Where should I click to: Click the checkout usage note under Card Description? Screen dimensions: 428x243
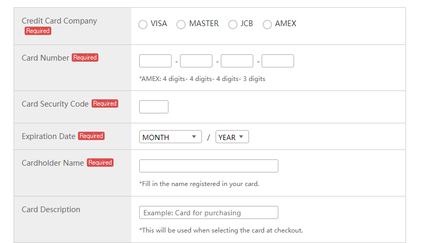221,230
